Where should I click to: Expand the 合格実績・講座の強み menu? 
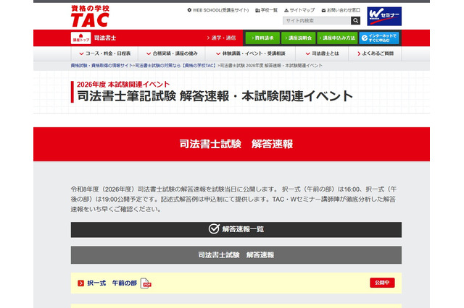click(172, 54)
